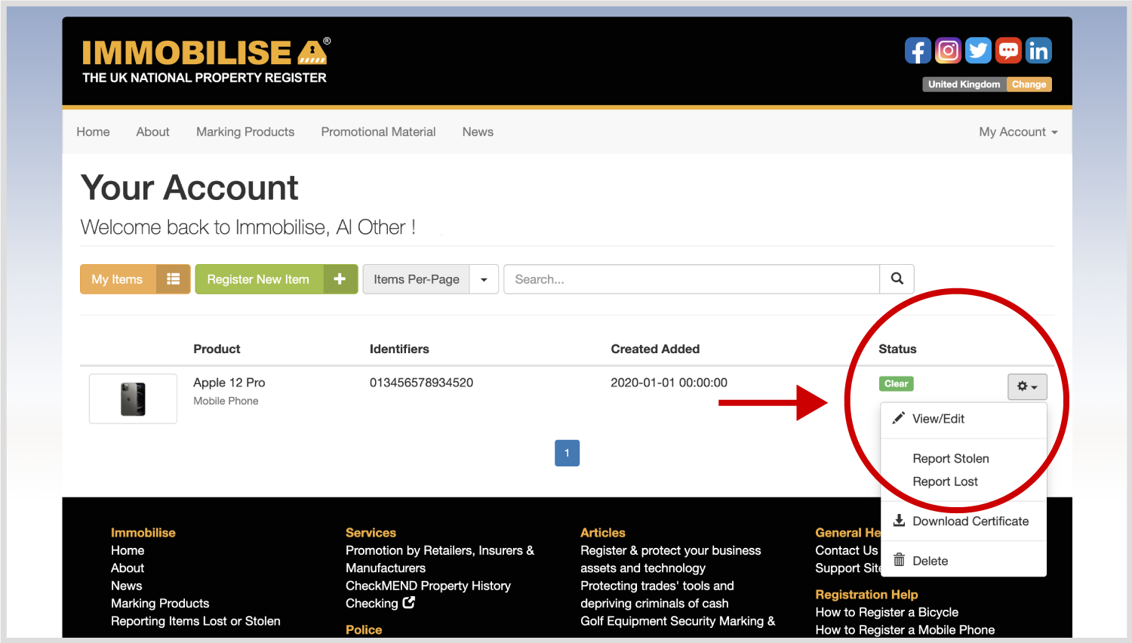
Task: Click the Apple 12 Pro product name
Action: 229,383
